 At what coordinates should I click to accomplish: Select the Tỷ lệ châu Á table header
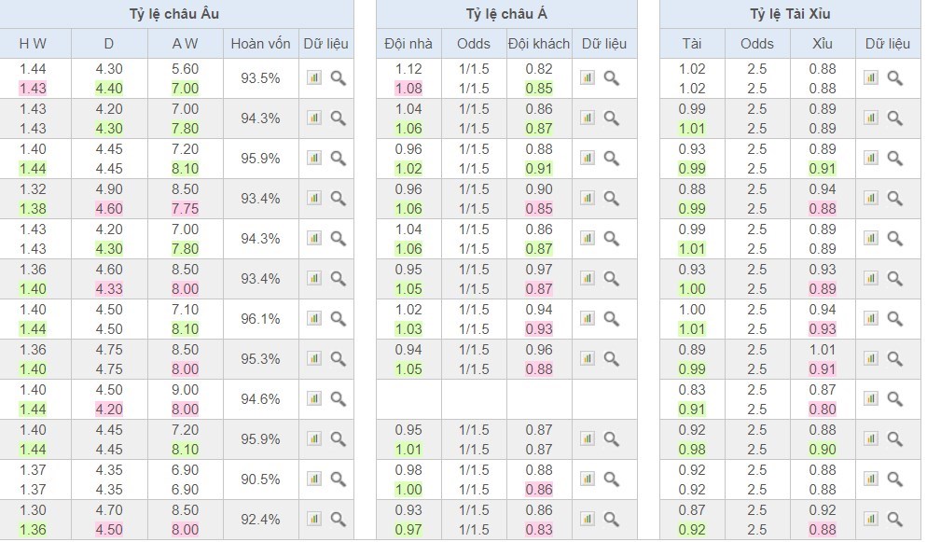pos(506,14)
